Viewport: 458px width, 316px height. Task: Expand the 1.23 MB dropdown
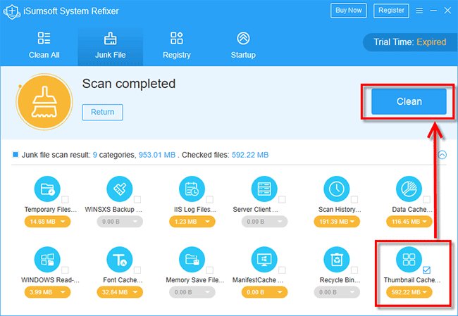tap(192, 222)
